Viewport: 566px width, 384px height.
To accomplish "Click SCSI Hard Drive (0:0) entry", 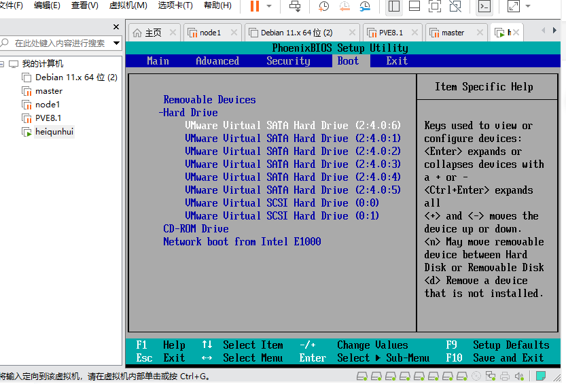I will [x=282, y=203].
